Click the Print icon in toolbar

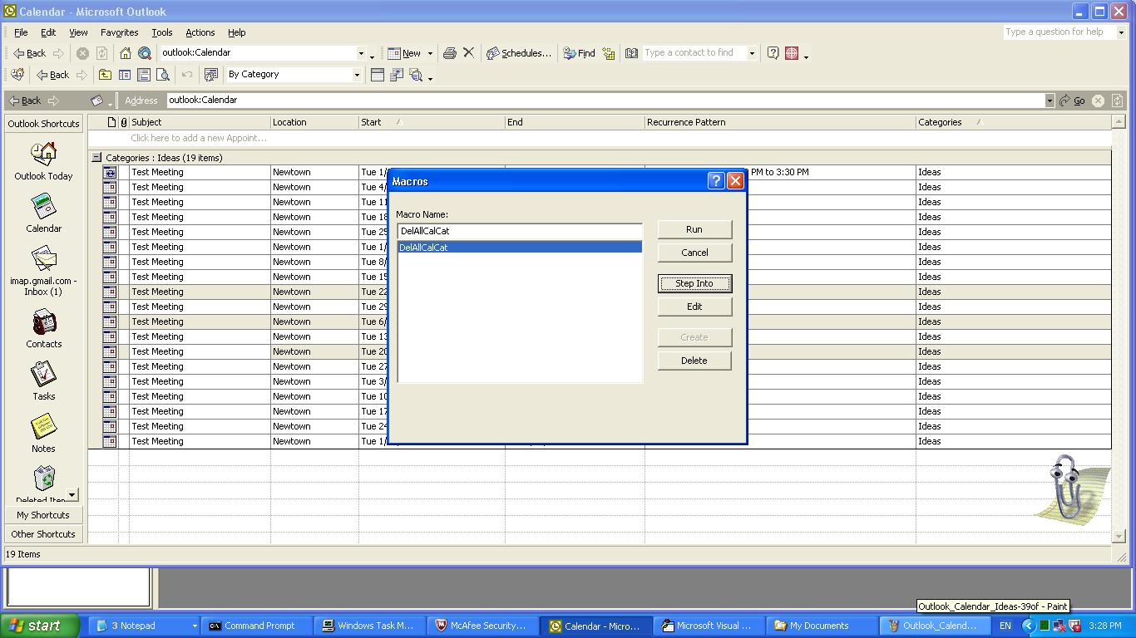click(449, 53)
